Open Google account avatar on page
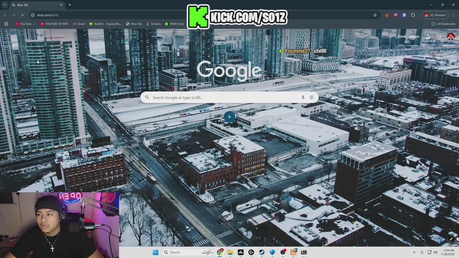459x258 pixels. click(x=451, y=37)
